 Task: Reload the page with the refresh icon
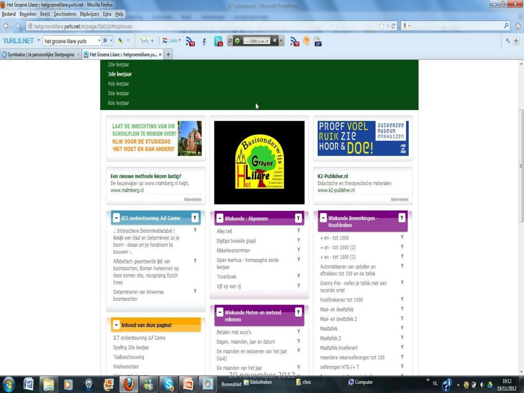click(x=394, y=26)
